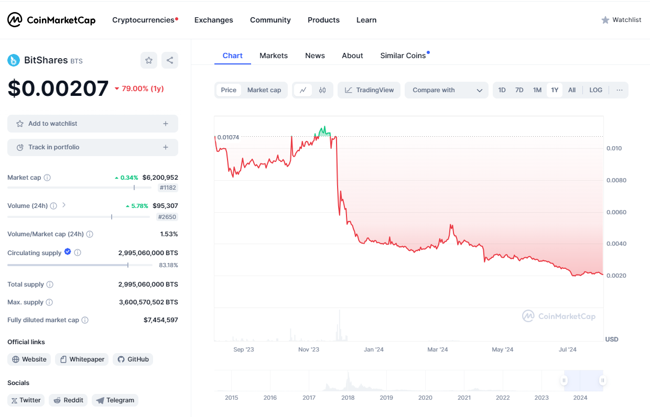
Task: Switch to candlestick chart icon
Action: (x=322, y=90)
